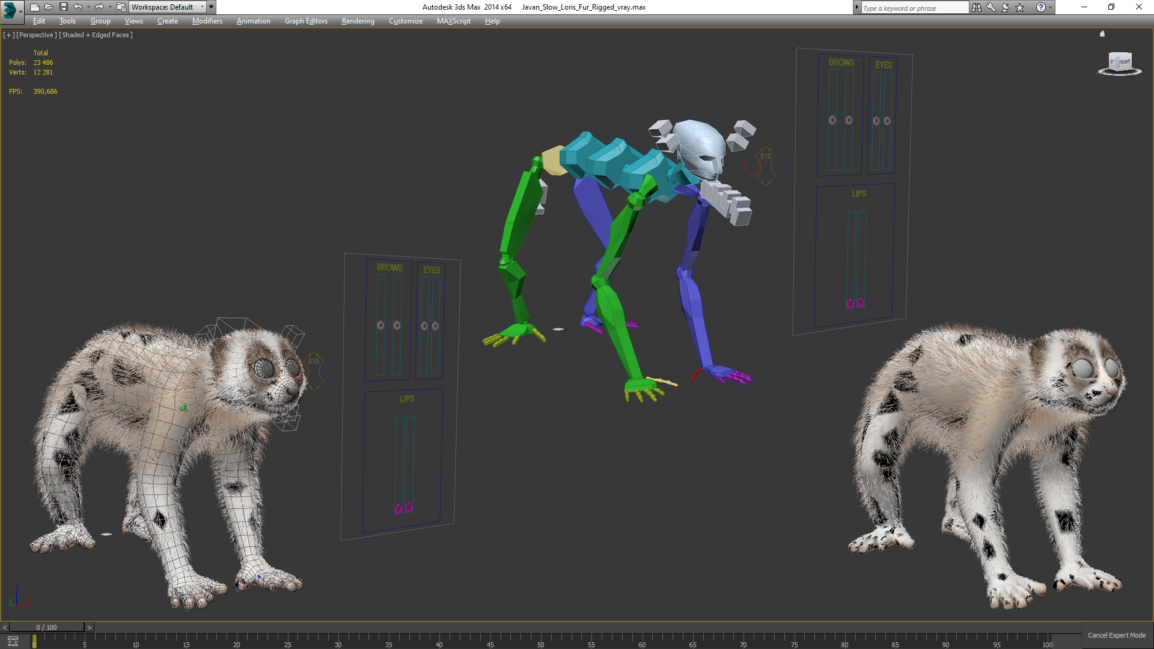
Task: Click the viewport [+] general menu label
Action: [x=8, y=35]
